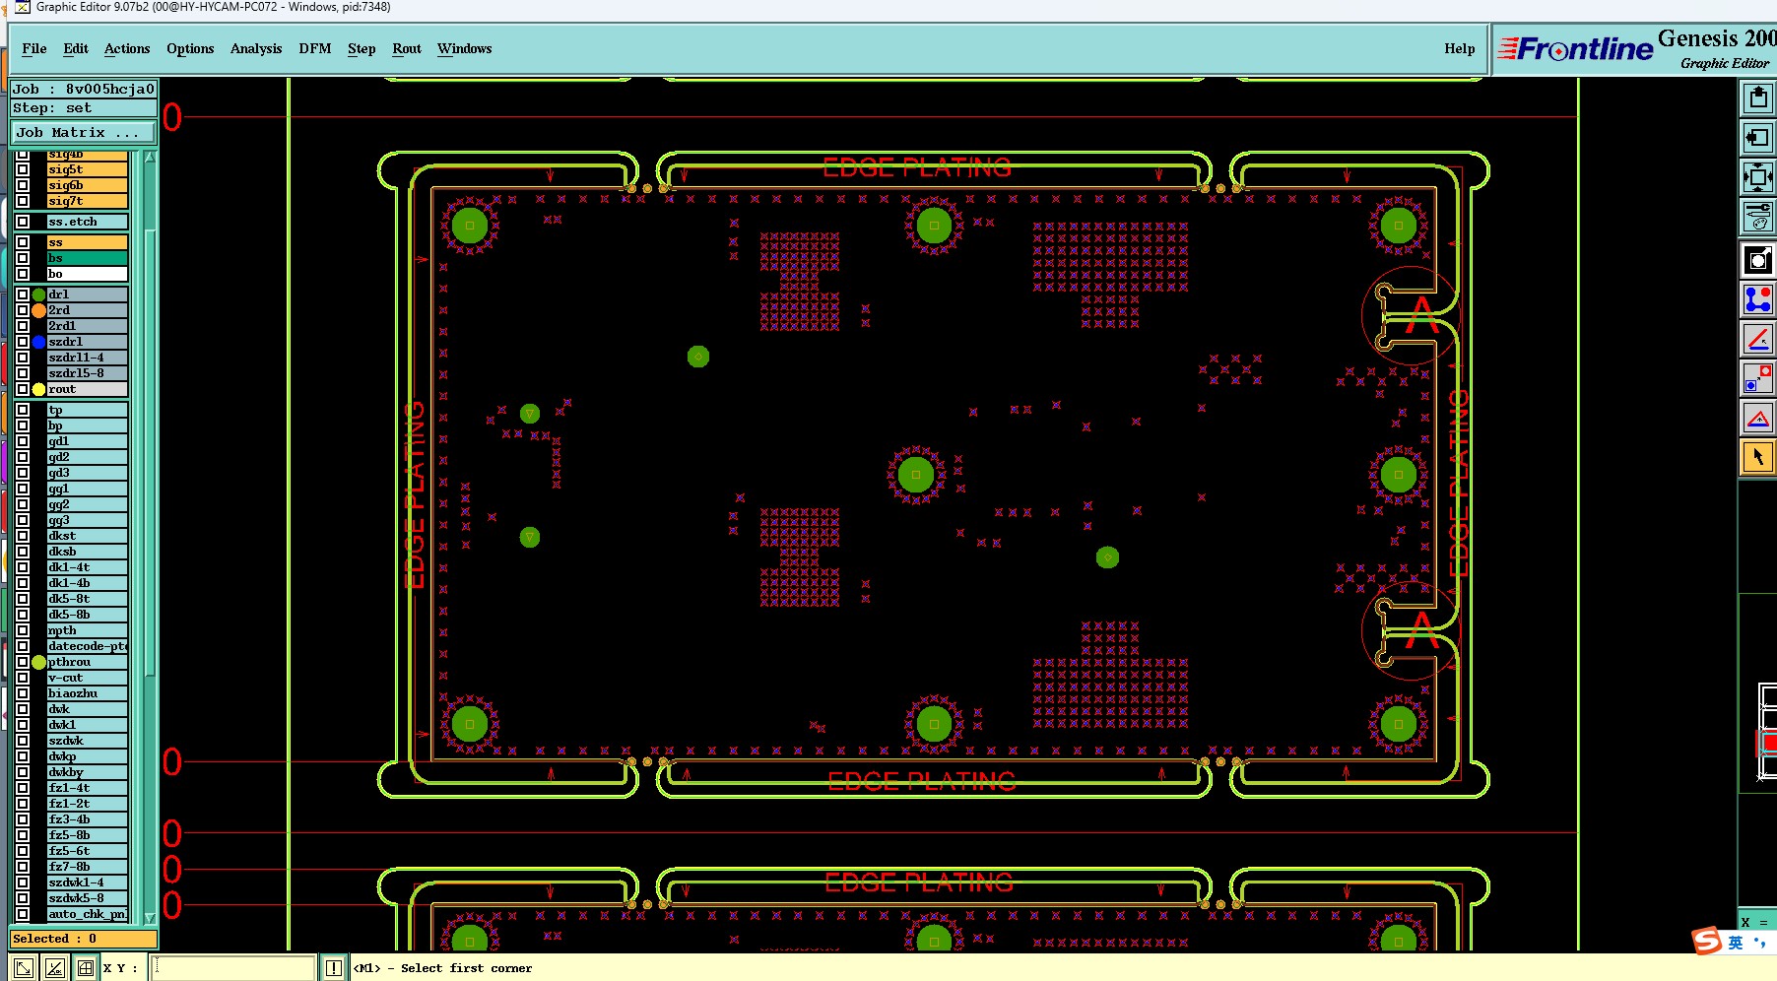
Task: Click the Job Matrix ... button
Action: [x=84, y=132]
